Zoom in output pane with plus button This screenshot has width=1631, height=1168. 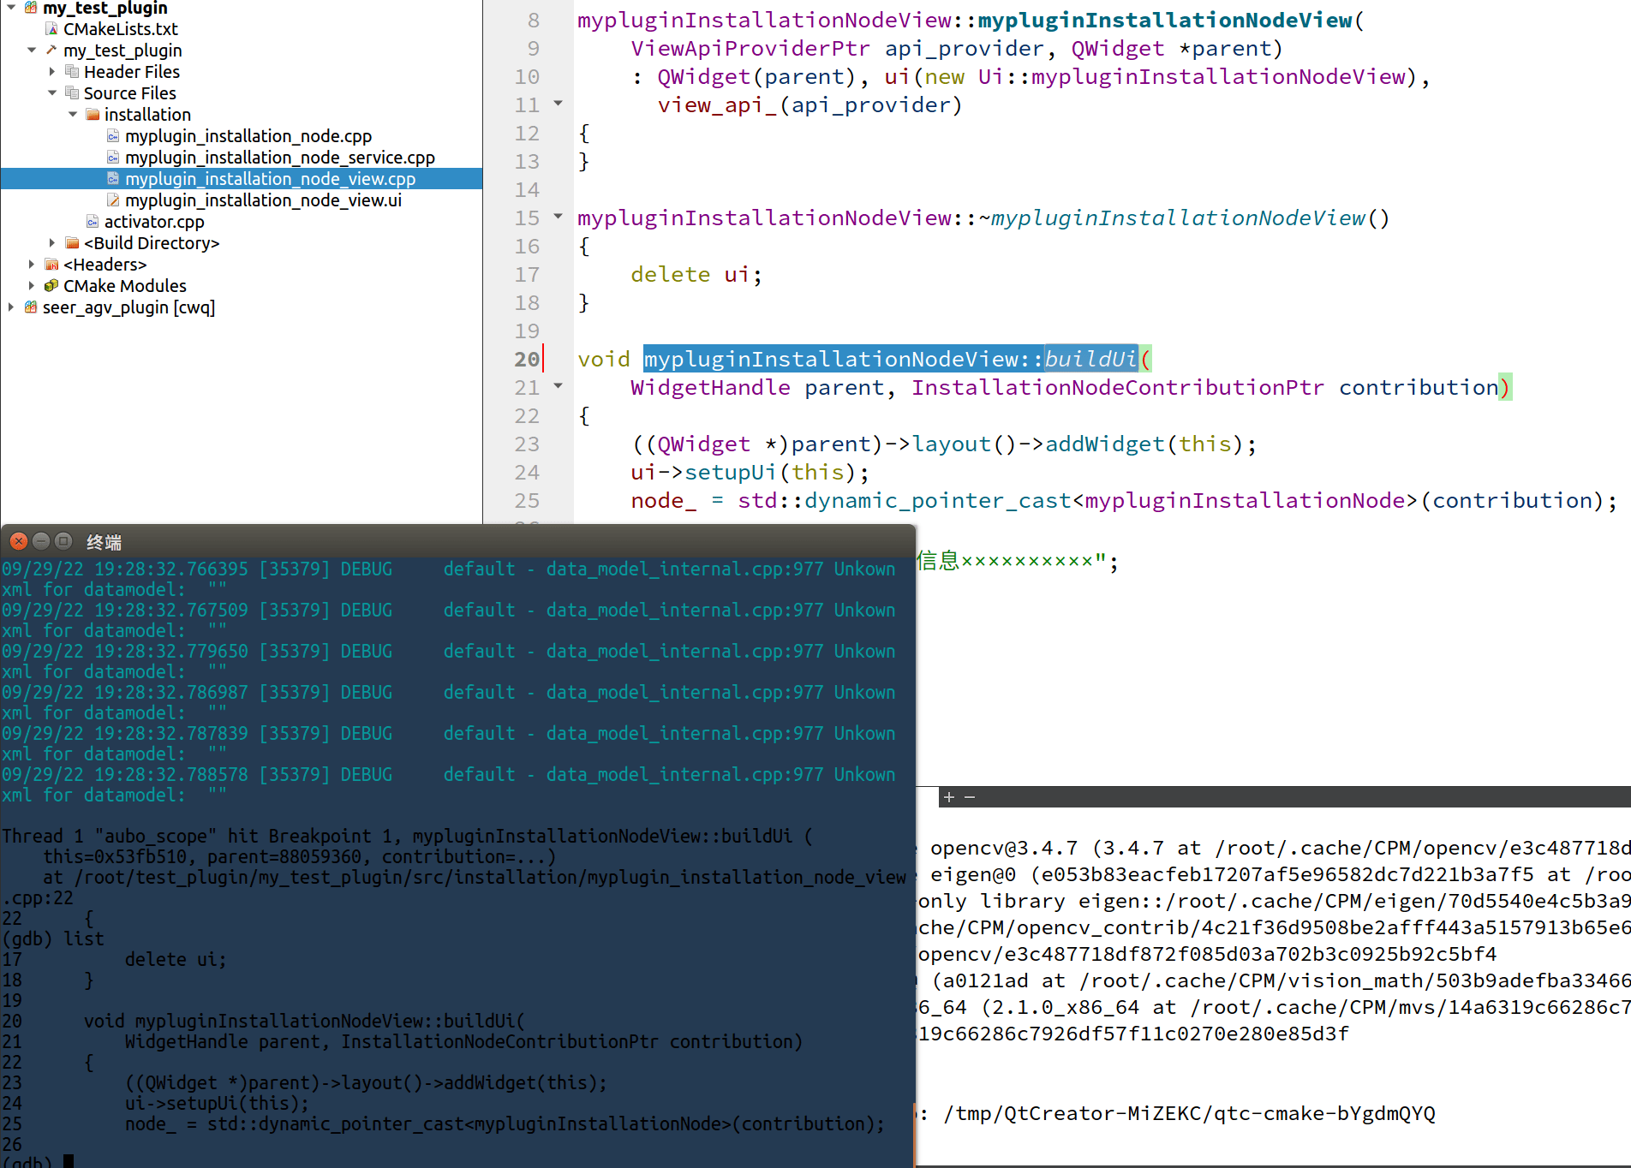tap(948, 797)
